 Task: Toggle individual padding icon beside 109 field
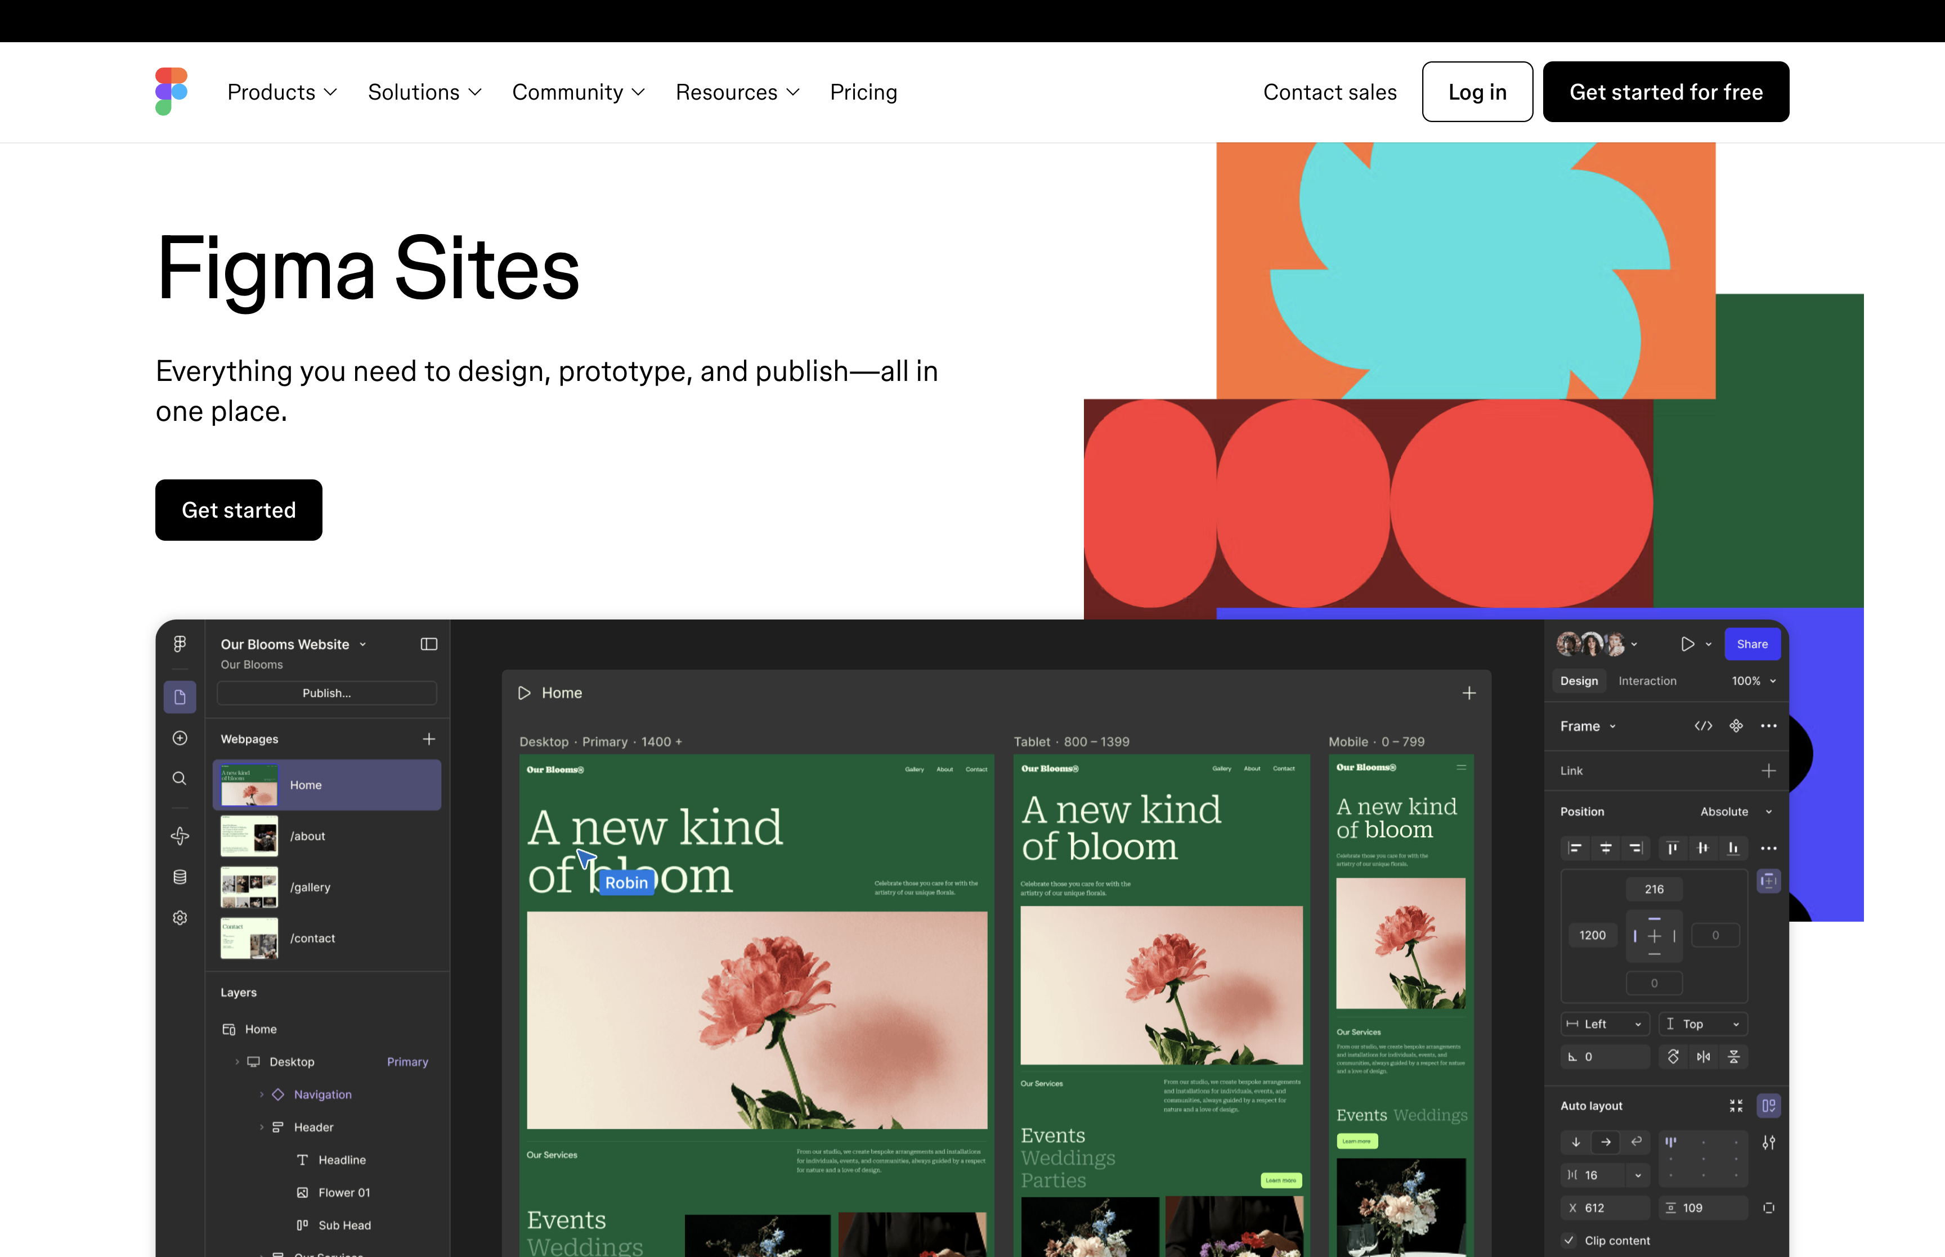(x=1769, y=1207)
